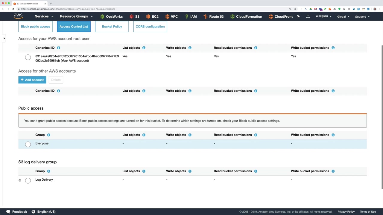The image size is (383, 215).
Task: Click the pin shortcuts icon in navbar
Action: [x=298, y=16]
